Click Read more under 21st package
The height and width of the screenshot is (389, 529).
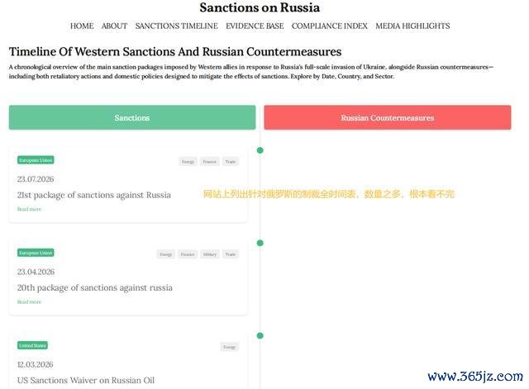click(29, 209)
